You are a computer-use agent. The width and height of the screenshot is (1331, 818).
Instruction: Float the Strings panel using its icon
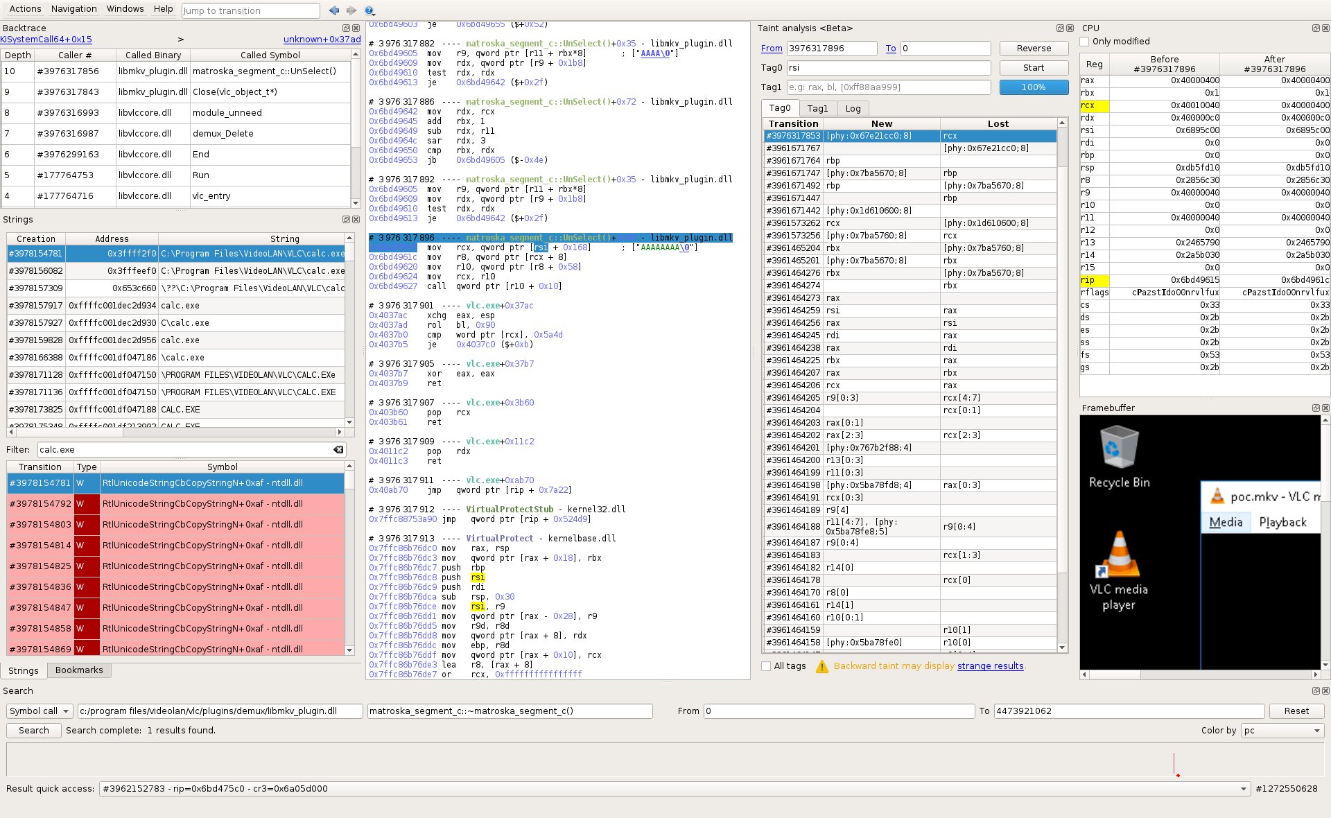click(347, 219)
